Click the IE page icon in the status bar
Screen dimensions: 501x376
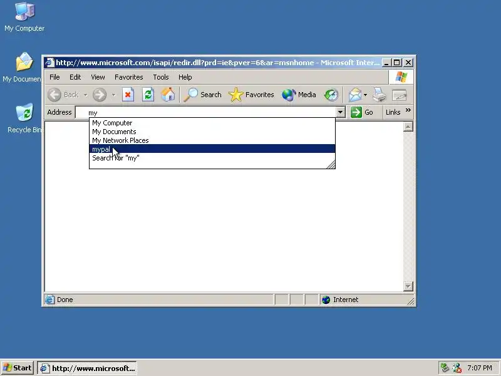point(49,300)
